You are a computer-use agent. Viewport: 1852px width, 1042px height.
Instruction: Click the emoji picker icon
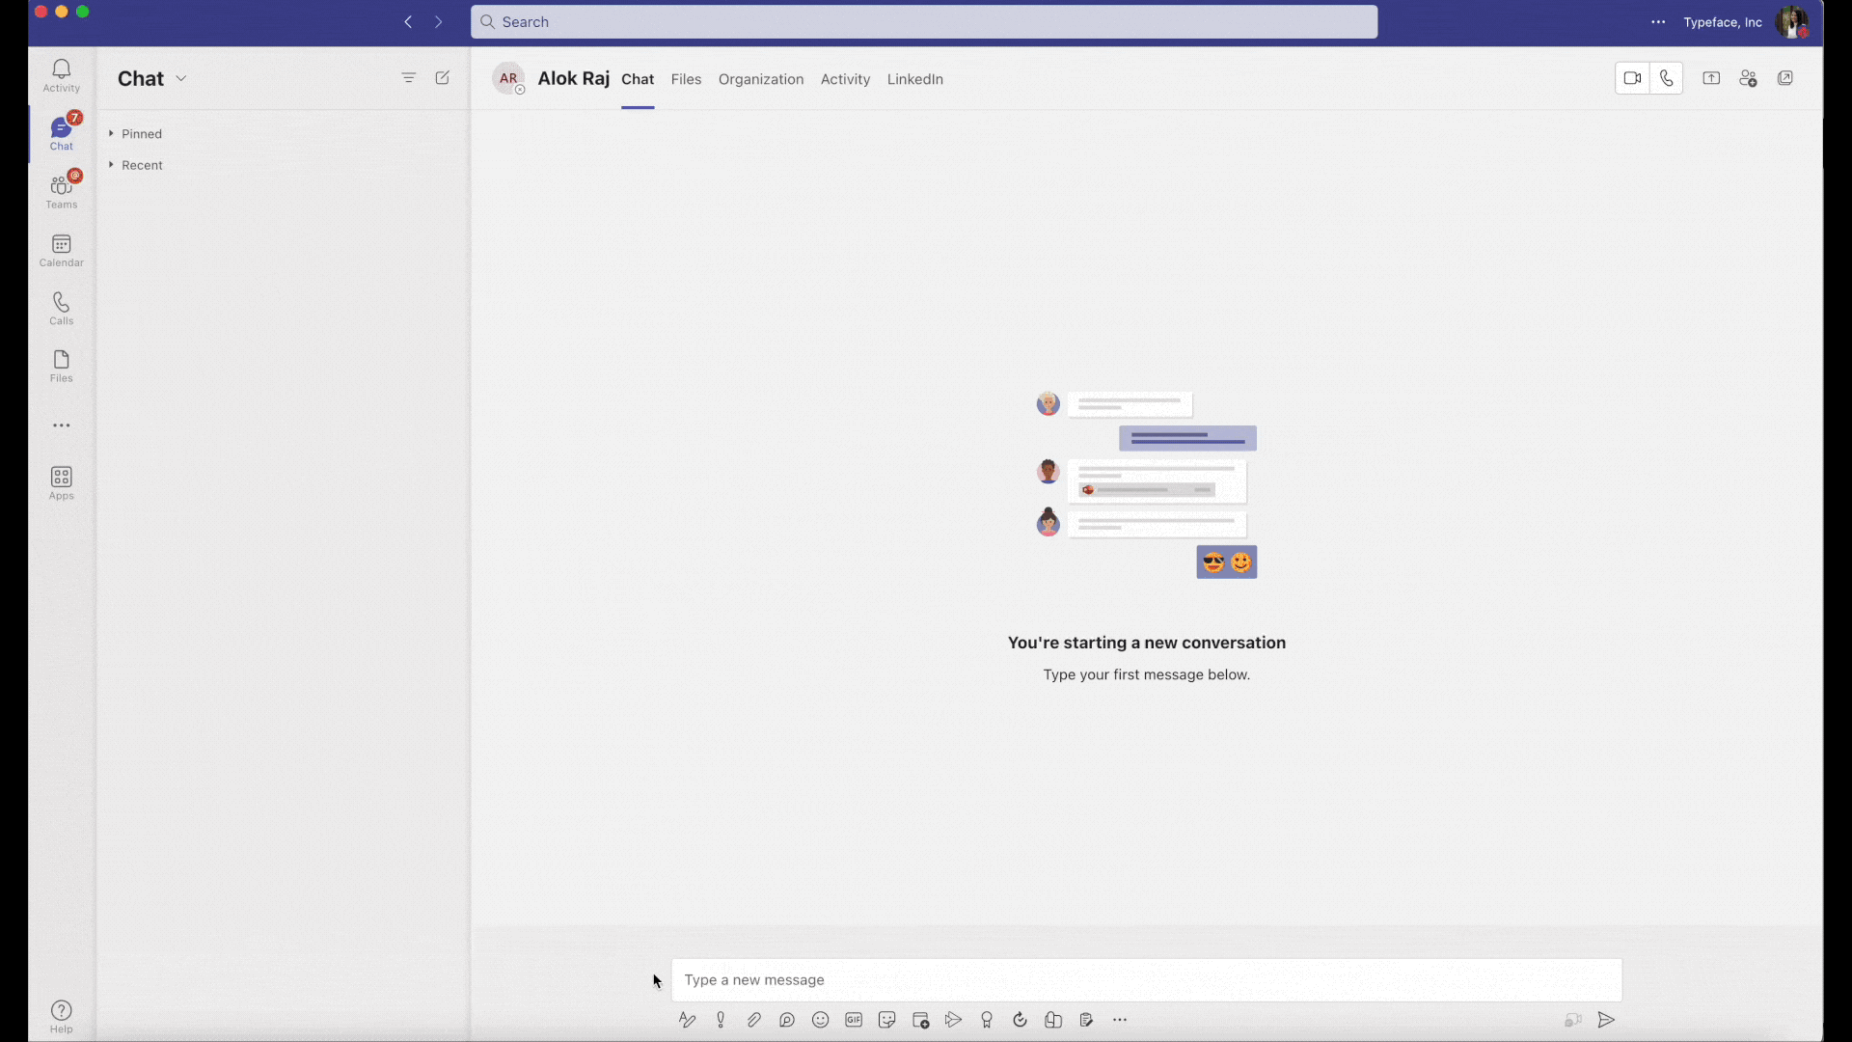click(x=821, y=1021)
